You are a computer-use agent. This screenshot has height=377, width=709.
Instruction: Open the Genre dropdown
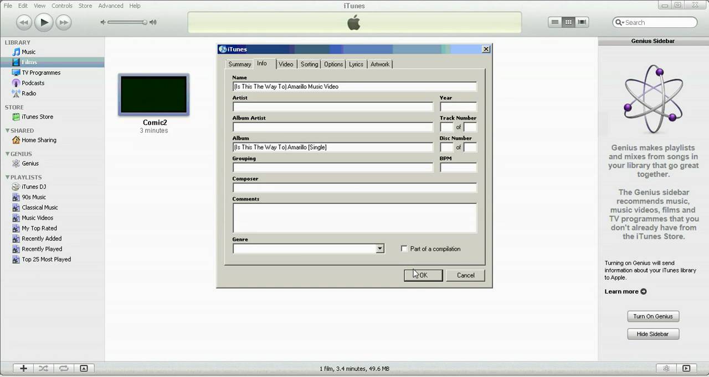[x=380, y=249]
